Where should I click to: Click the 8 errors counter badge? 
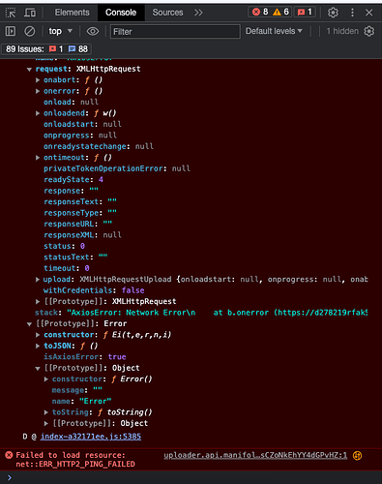pos(260,12)
